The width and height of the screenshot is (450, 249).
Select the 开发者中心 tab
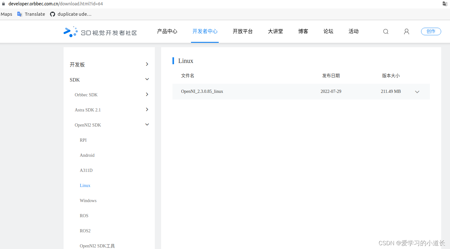pyautogui.click(x=205, y=31)
